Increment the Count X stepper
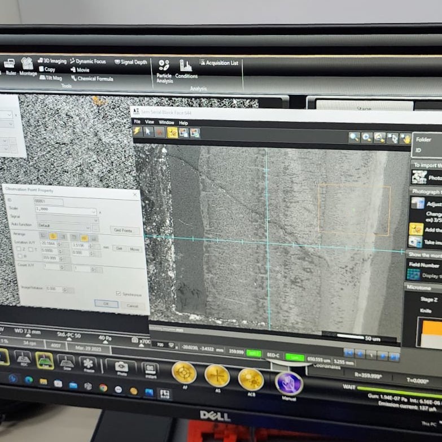The image size is (442, 442). 62,265
